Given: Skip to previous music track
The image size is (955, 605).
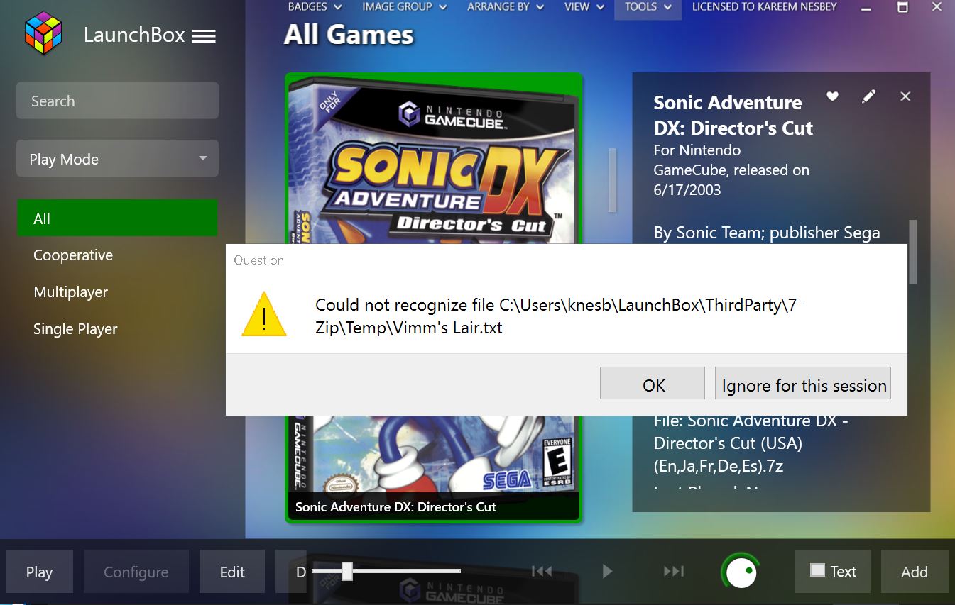Looking at the screenshot, I should coord(542,571).
